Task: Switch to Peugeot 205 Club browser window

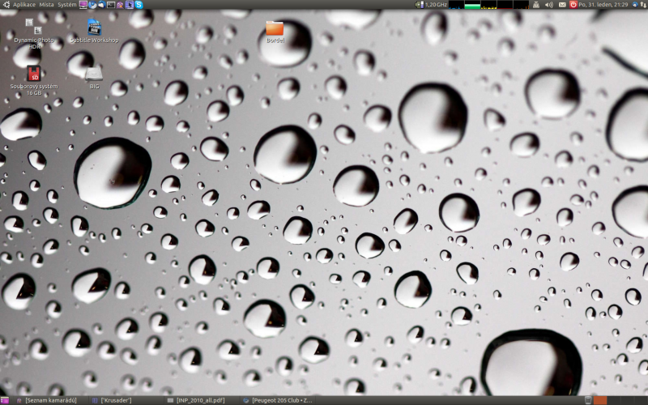Action: tap(279, 400)
